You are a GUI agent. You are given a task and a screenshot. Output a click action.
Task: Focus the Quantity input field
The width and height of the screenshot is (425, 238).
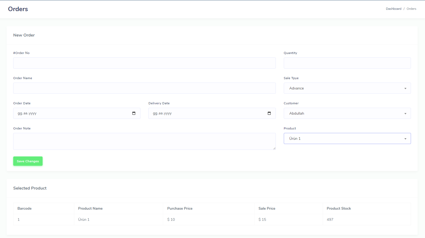(x=347, y=63)
